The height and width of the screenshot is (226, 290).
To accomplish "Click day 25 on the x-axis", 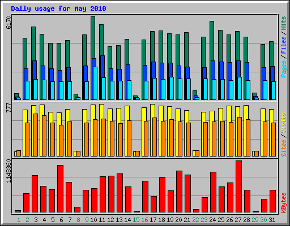I will point(221,220).
